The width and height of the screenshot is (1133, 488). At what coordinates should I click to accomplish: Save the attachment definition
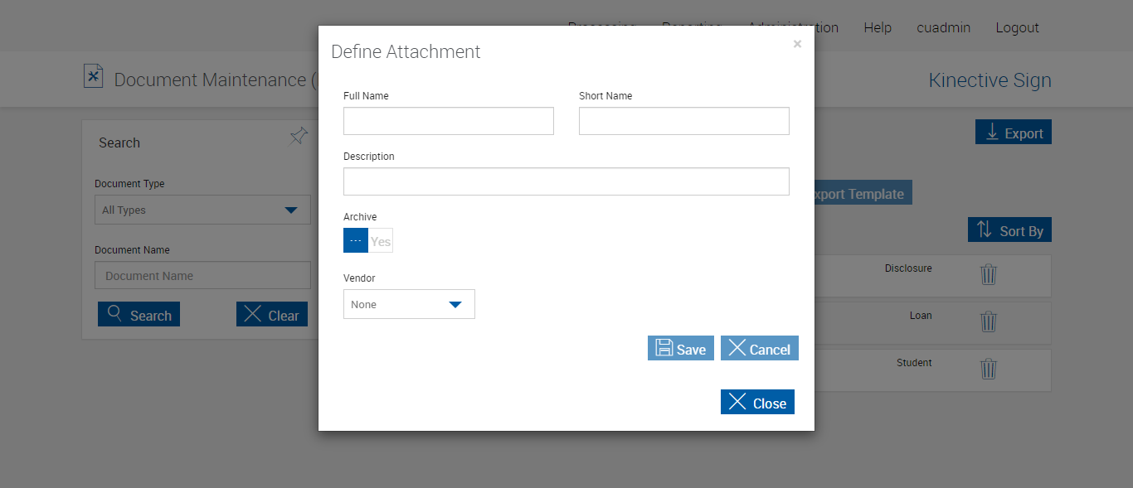coord(680,349)
